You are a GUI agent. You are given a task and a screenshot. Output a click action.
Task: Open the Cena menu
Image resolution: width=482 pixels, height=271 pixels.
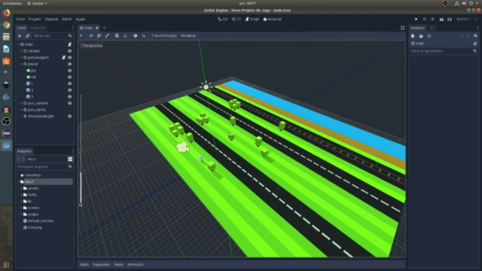(x=20, y=19)
